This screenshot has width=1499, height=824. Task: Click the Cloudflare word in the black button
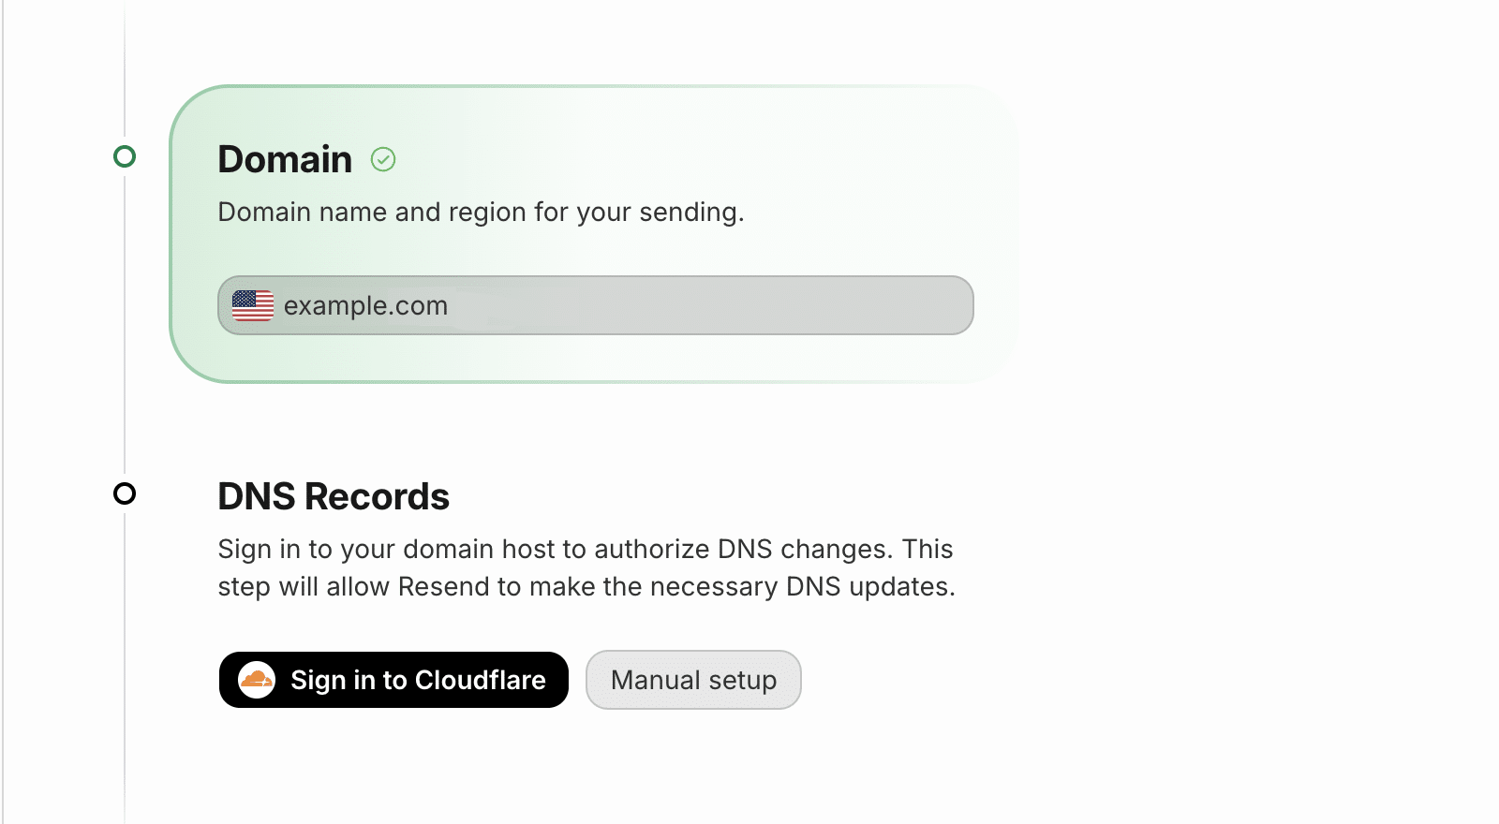click(x=480, y=680)
